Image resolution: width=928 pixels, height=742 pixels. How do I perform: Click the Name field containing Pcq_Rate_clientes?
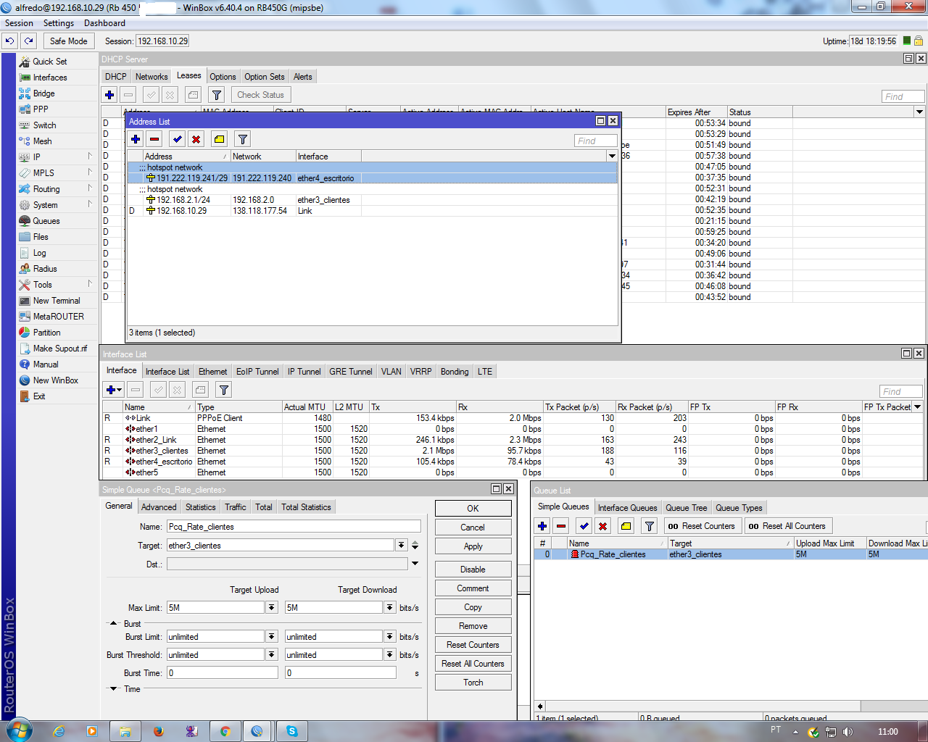(x=293, y=527)
